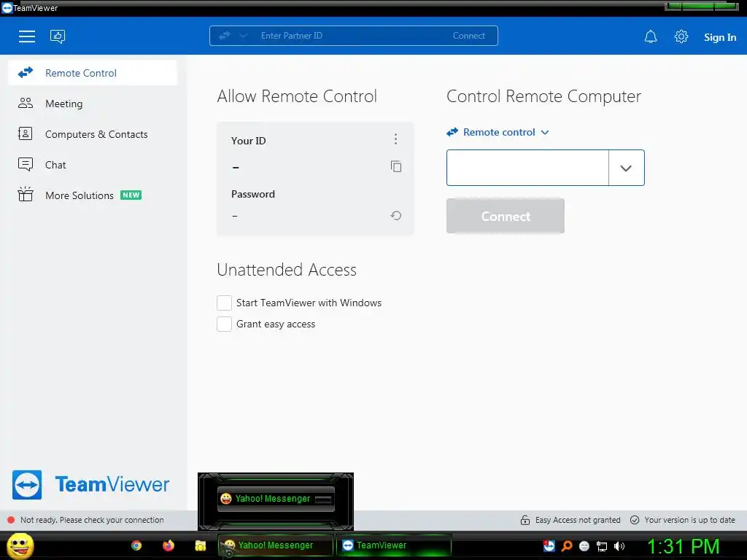The width and height of the screenshot is (747, 560).
Task: Open the Your ID three-dot options menu
Action: pyautogui.click(x=395, y=139)
